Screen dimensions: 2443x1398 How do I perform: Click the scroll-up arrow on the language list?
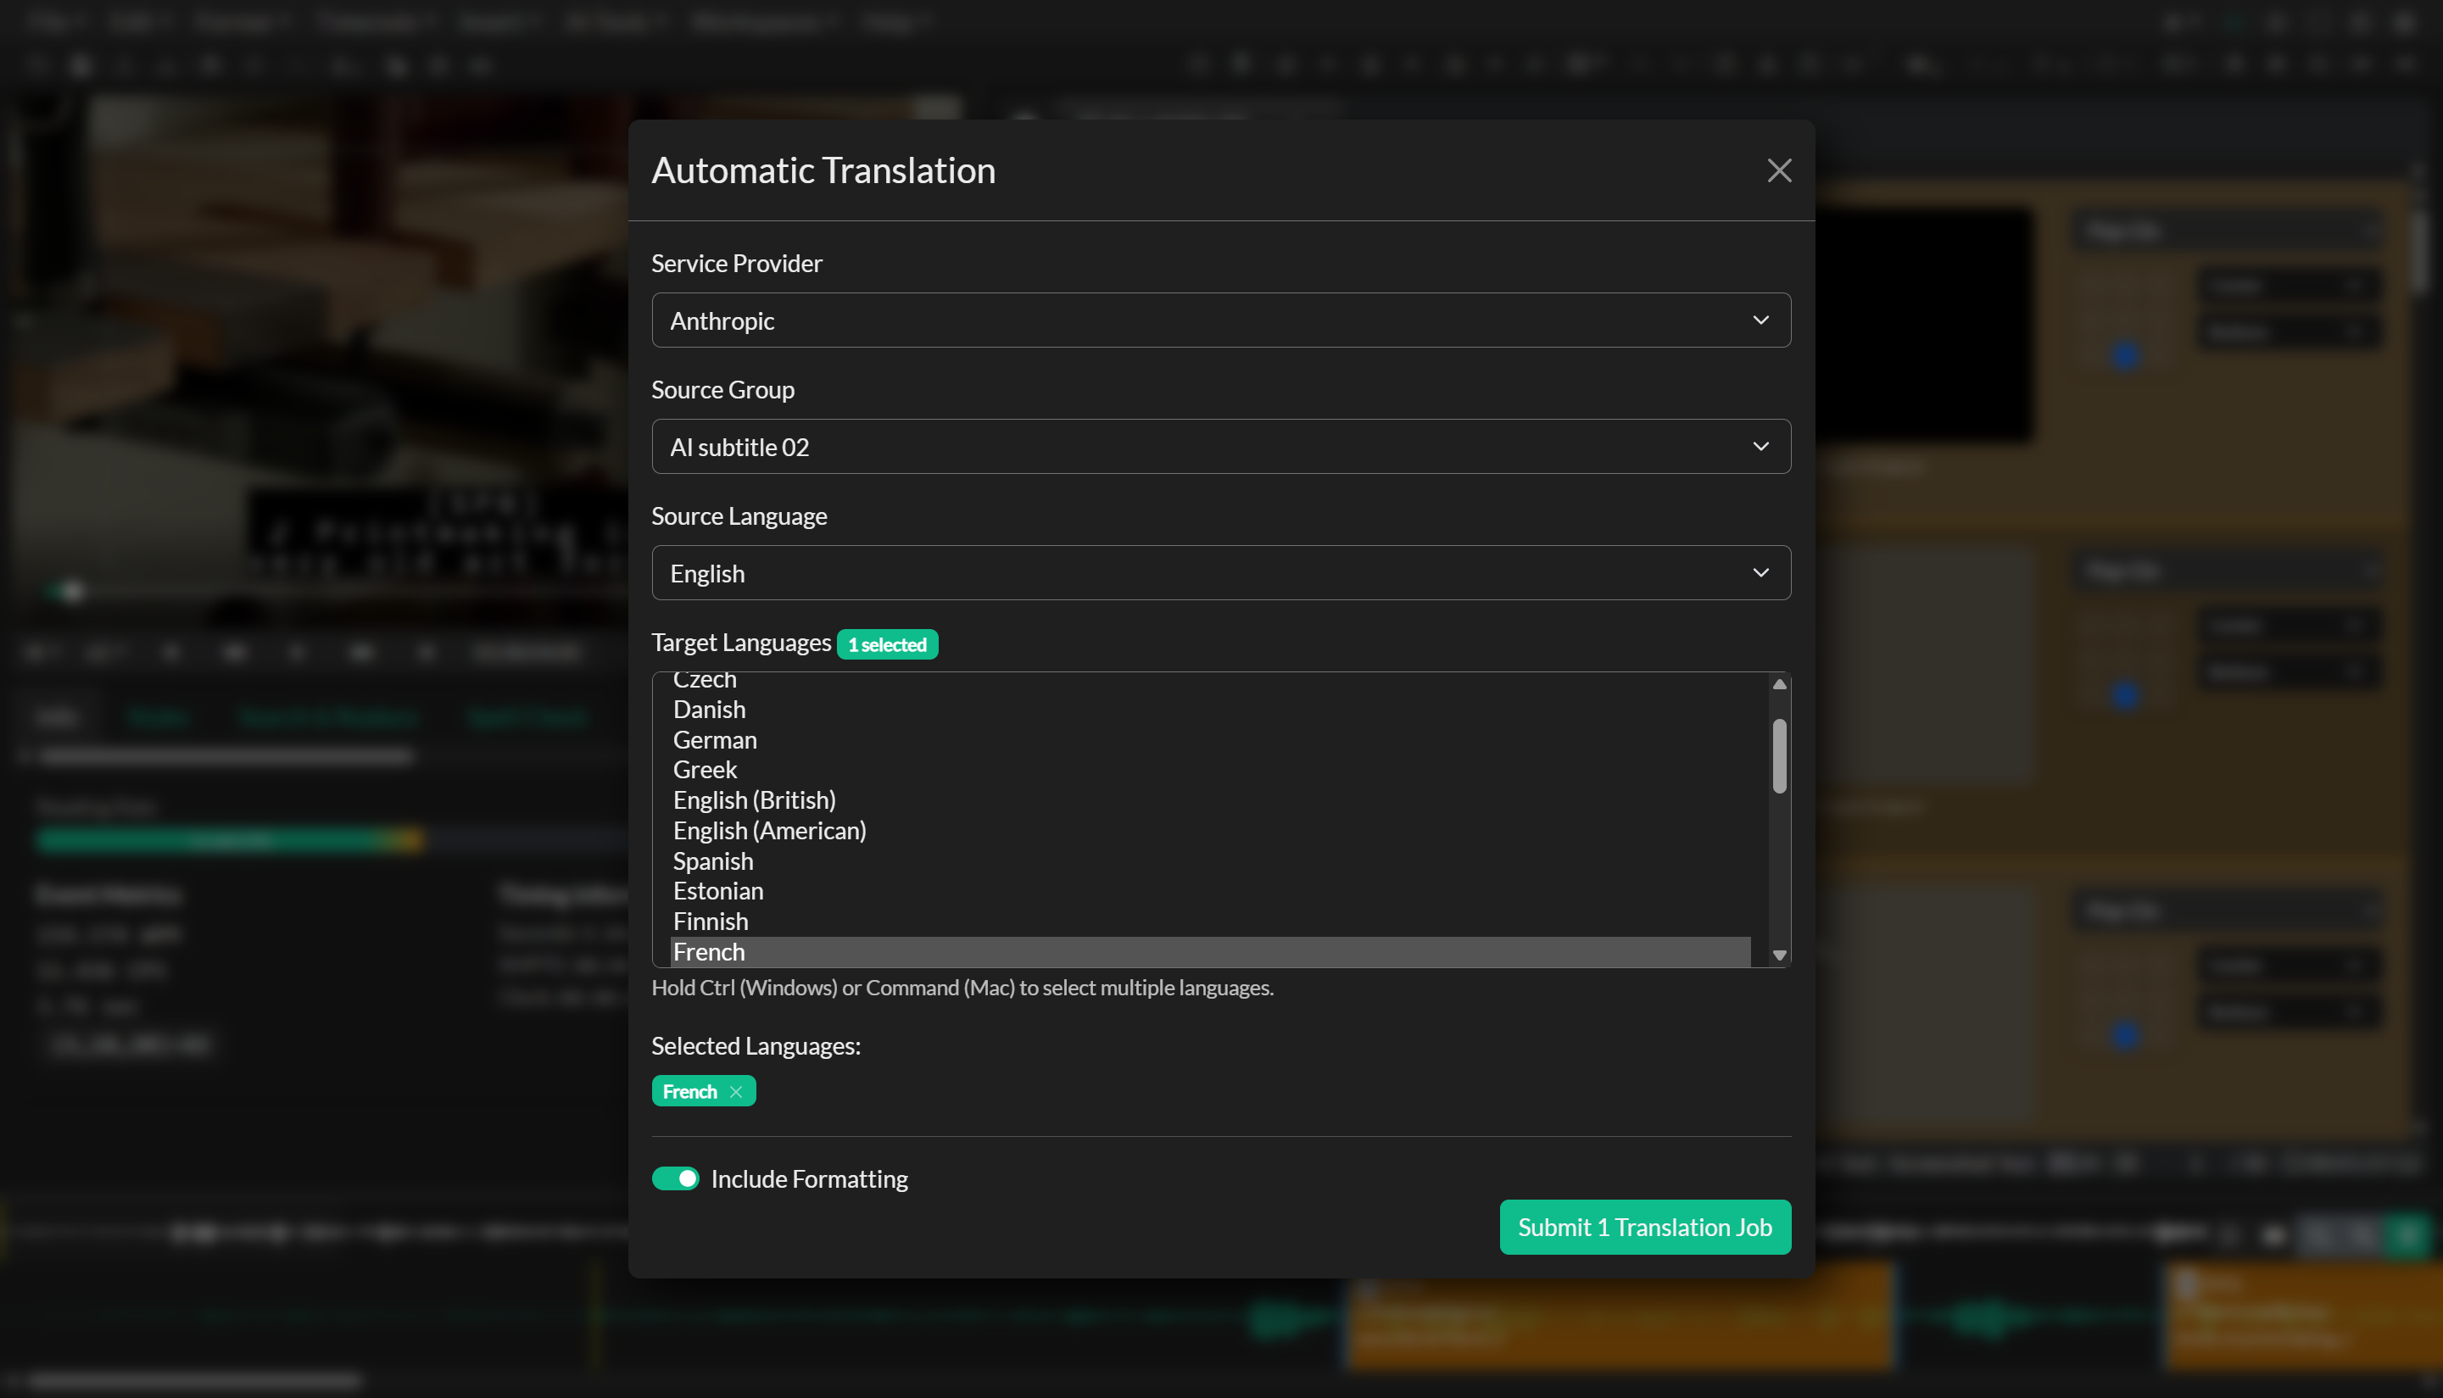click(x=1778, y=683)
